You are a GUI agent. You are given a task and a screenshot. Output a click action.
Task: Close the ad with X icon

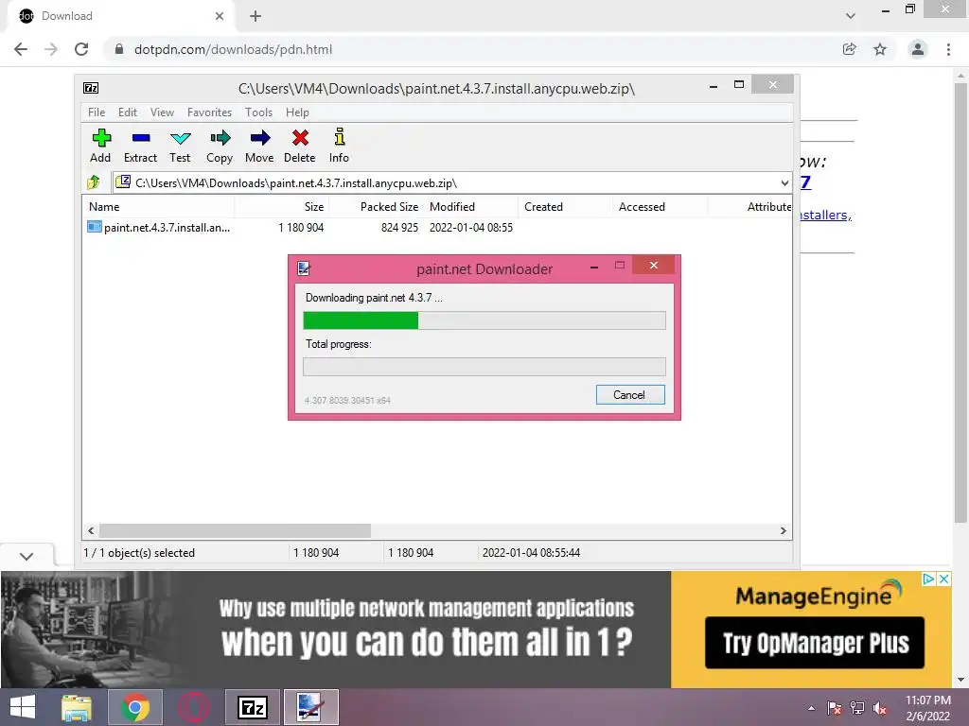point(943,579)
